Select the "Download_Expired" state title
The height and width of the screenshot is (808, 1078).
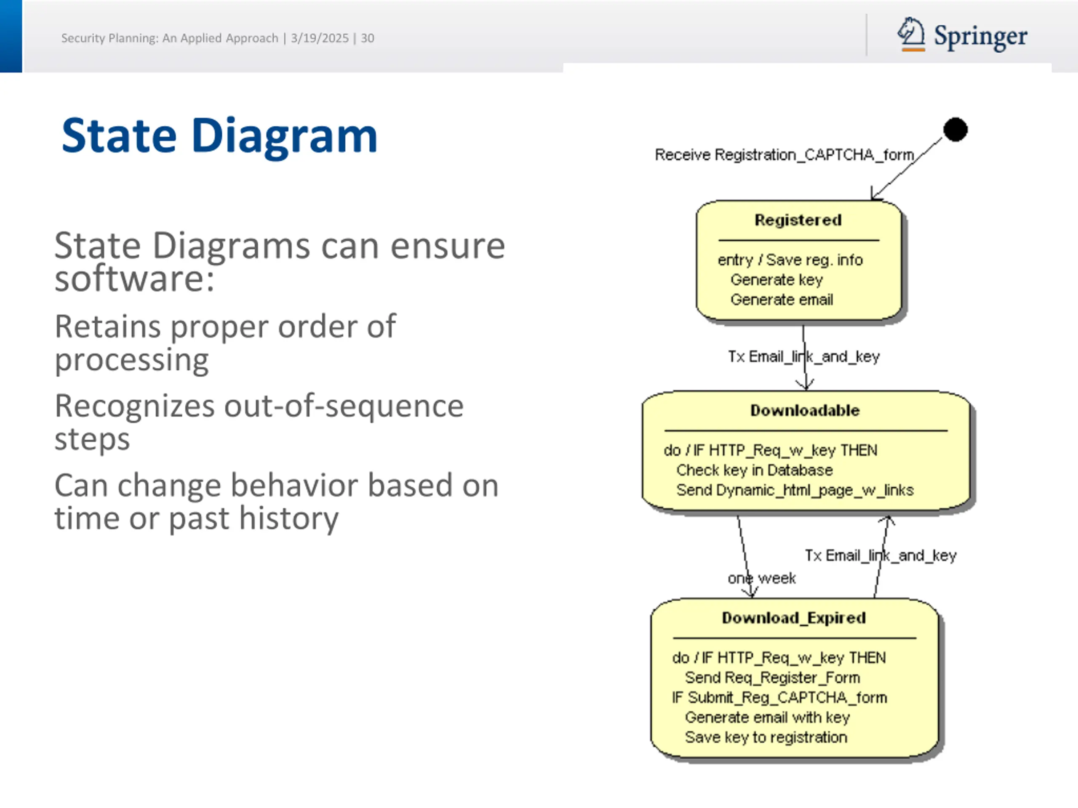(x=794, y=618)
